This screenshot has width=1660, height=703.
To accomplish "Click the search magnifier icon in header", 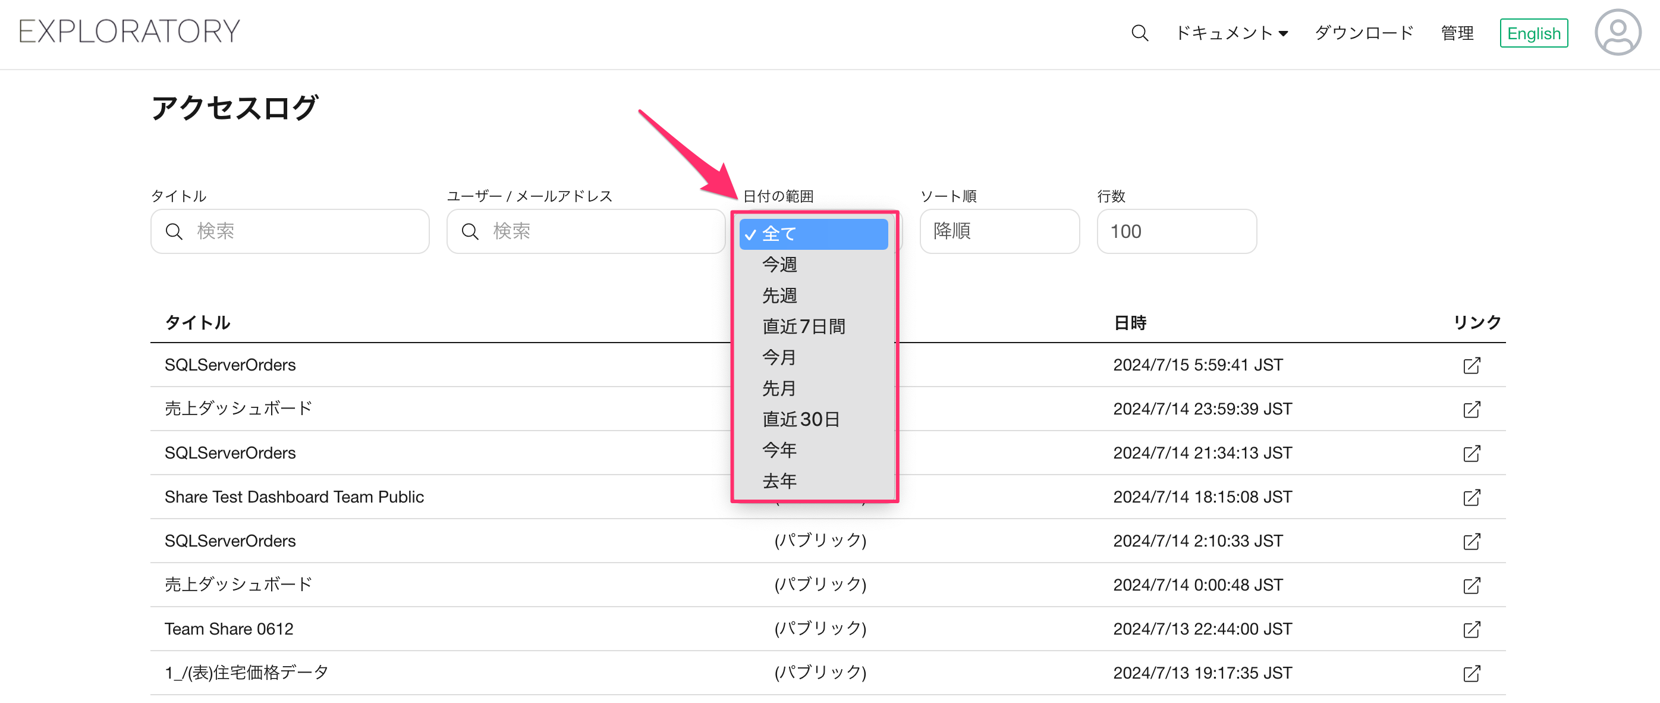I will pyautogui.click(x=1139, y=33).
